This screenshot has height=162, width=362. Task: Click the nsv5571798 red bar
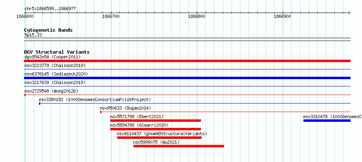coord(155,121)
